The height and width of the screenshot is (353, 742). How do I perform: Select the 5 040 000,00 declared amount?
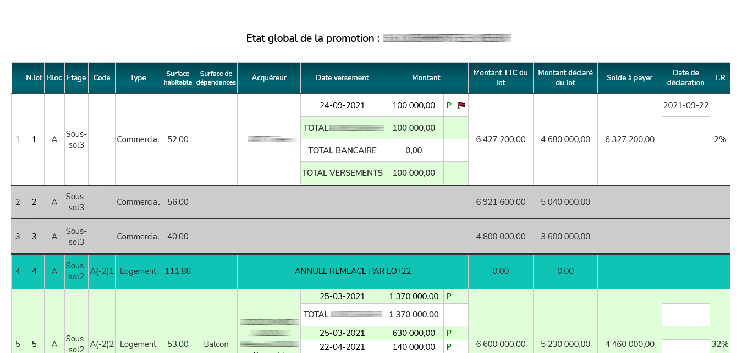click(565, 202)
